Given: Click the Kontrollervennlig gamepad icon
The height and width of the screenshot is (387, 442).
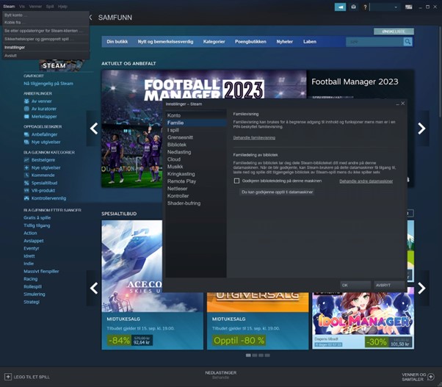Looking at the screenshot, I should pos(26,198).
